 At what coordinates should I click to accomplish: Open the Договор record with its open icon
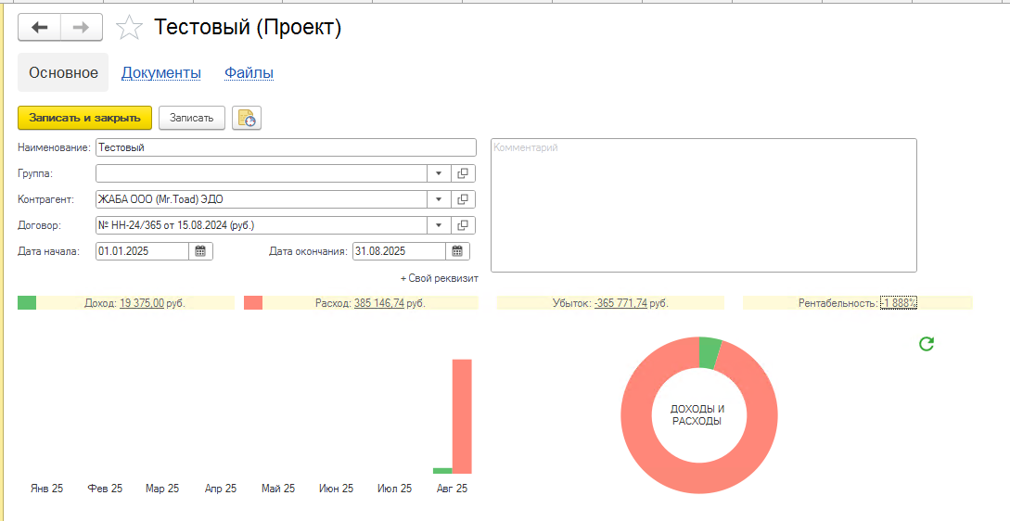click(463, 225)
